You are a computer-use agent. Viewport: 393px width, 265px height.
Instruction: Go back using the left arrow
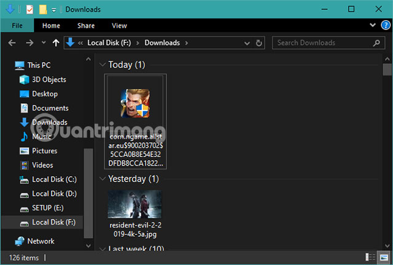pos(12,43)
